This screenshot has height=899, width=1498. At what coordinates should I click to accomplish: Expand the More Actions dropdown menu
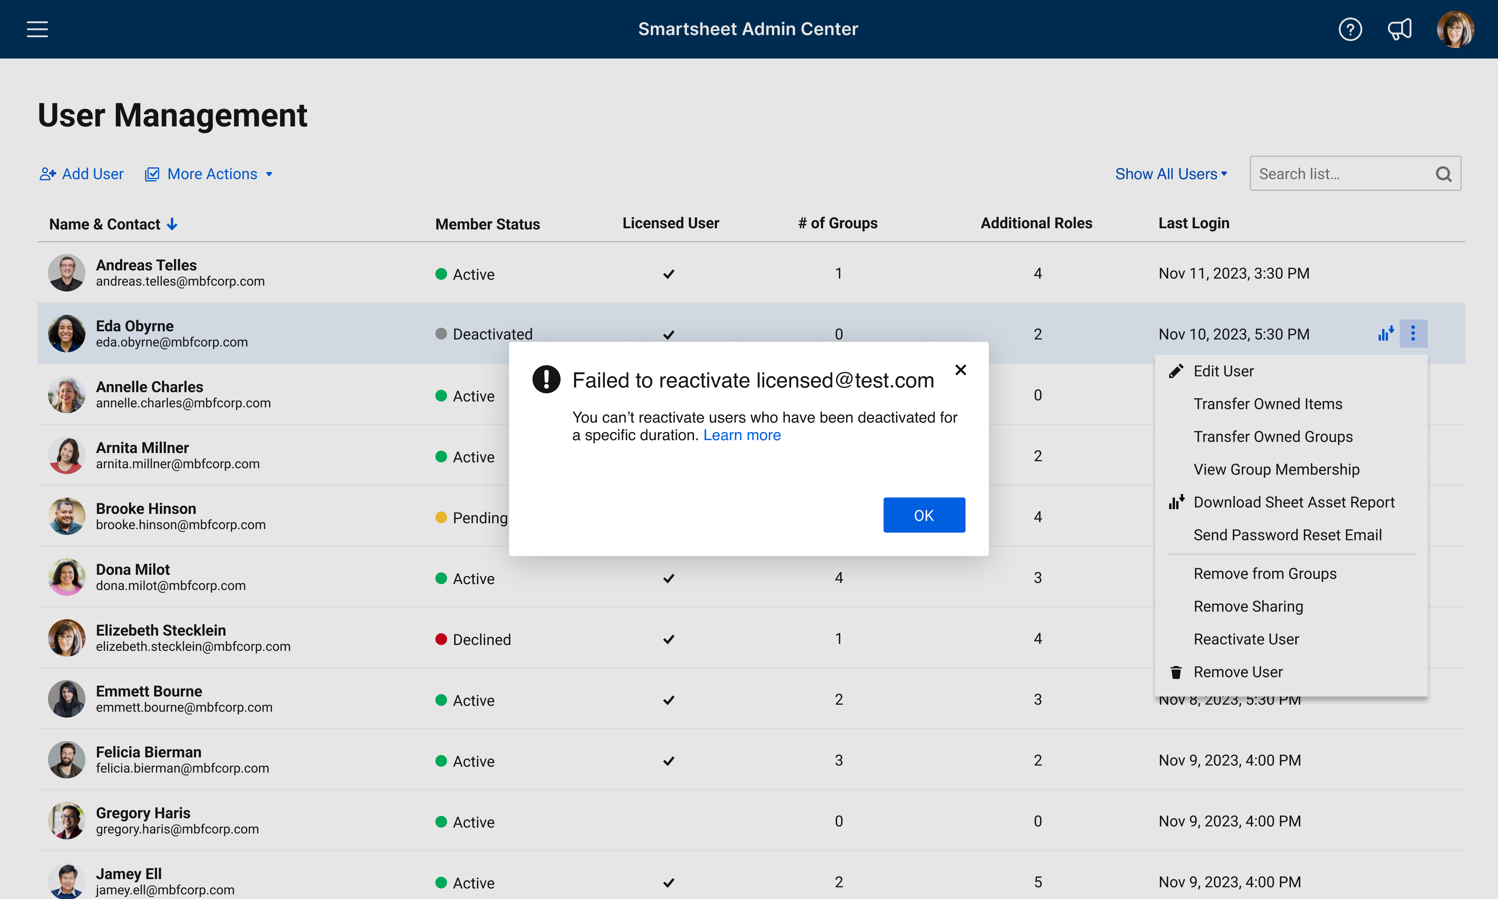pyautogui.click(x=211, y=173)
